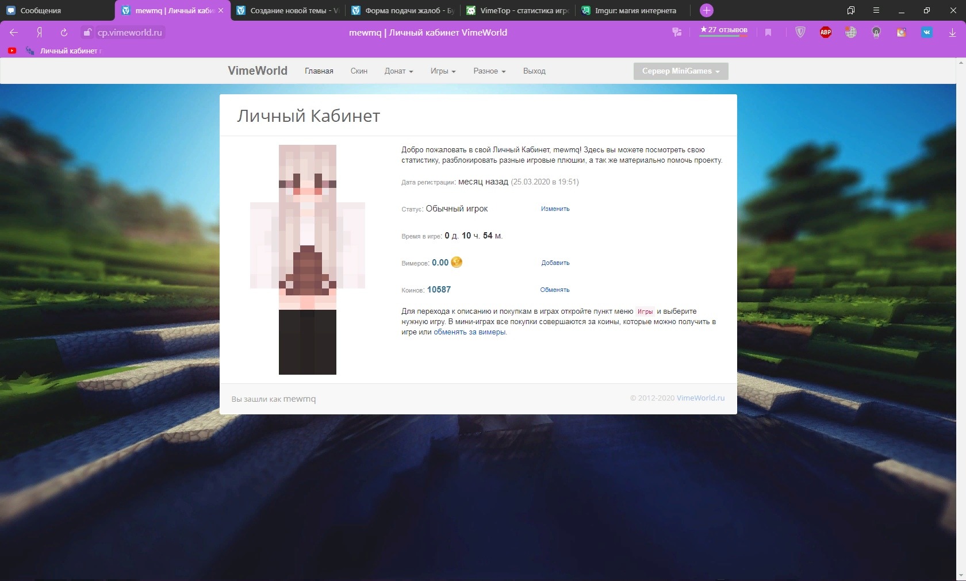Viewport: 966px width, 581px height.
Task: Open Yandex home via the Я icon
Action: pos(39,33)
